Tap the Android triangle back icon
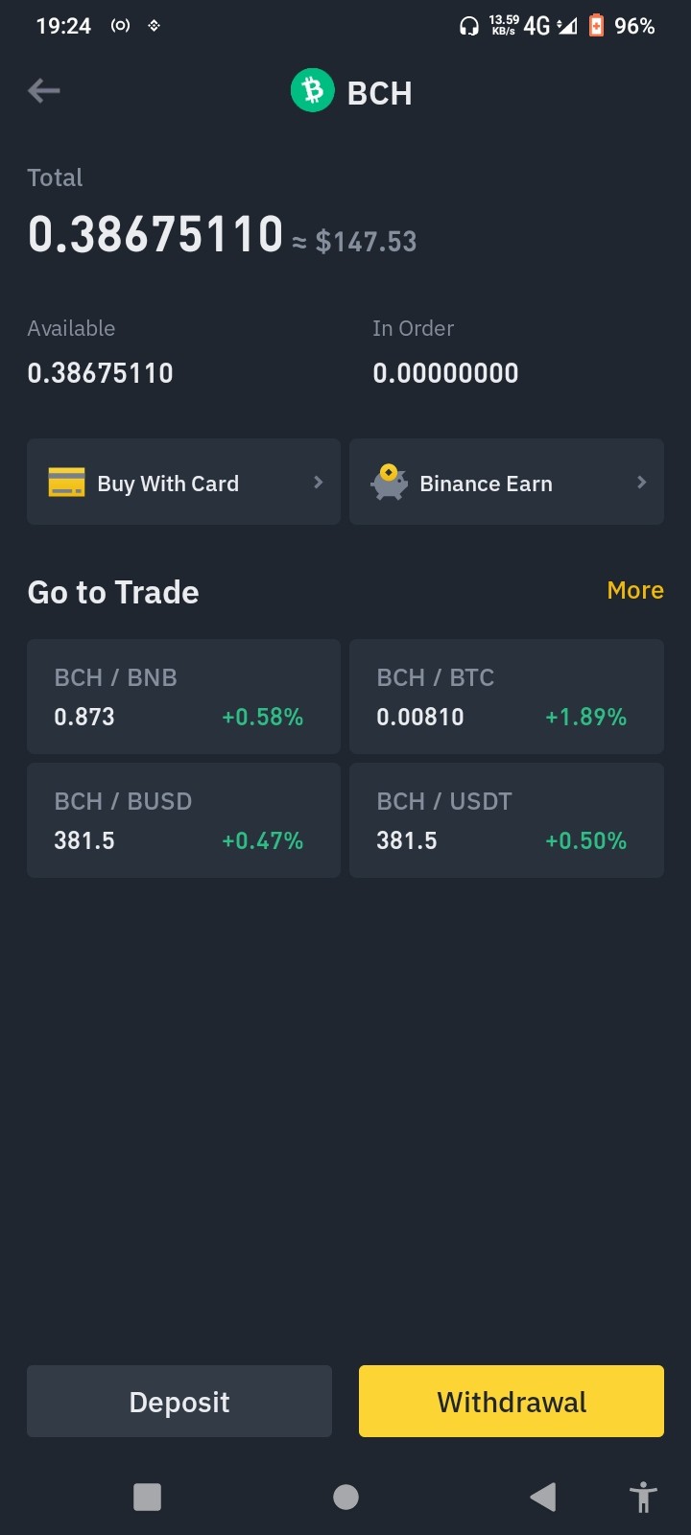691x1535 pixels. click(542, 1497)
